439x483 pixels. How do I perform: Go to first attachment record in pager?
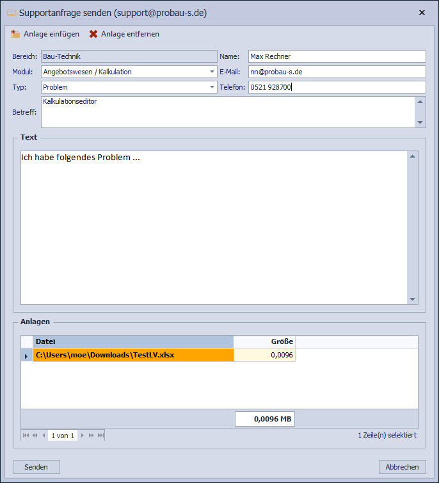[x=26, y=436]
